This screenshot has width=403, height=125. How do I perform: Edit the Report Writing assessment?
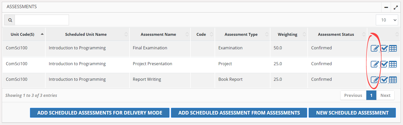(375, 80)
